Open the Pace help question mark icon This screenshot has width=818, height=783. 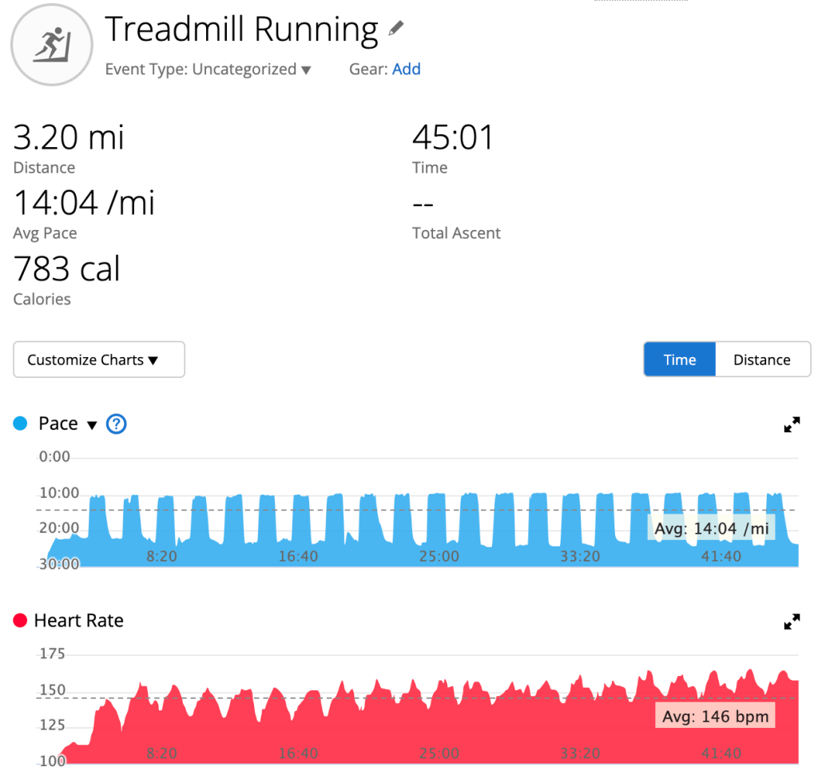117,424
